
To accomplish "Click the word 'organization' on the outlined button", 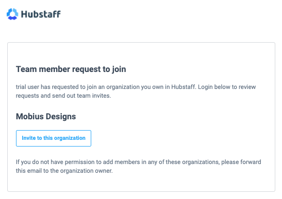I will tap(70, 138).
